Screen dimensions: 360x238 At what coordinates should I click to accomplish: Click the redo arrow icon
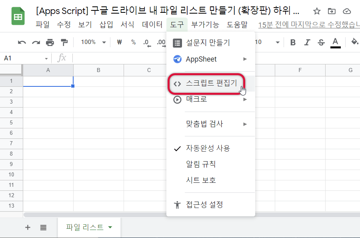click(36, 42)
